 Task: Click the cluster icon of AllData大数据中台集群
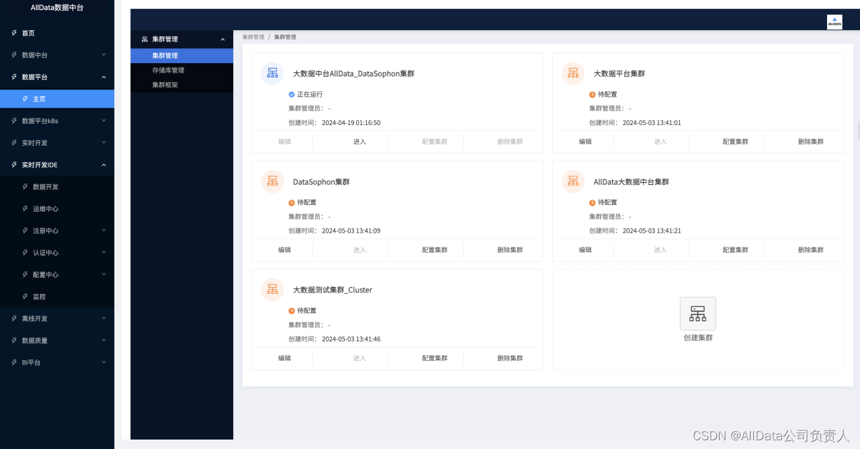(573, 181)
